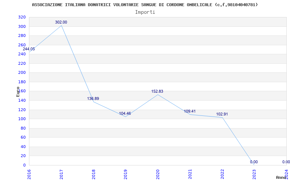Click the 'Importi' subtitle
Viewport: 290px width, 181px height.
pyautogui.click(x=145, y=12)
